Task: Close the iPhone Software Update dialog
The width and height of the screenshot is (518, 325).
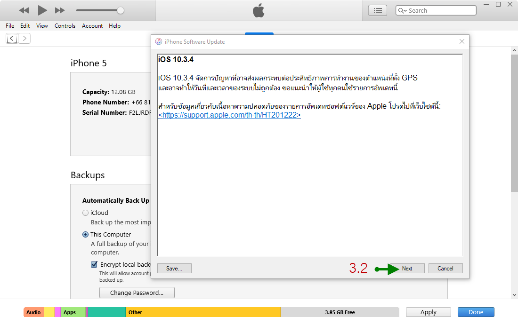Action: pos(462,41)
